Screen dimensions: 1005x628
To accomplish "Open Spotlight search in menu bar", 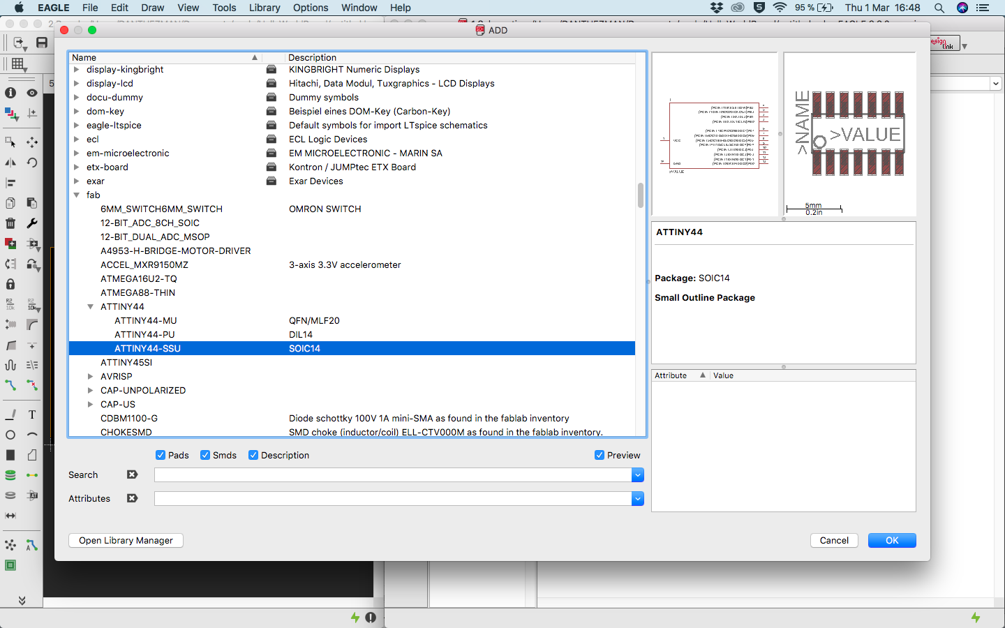I will point(939,8).
